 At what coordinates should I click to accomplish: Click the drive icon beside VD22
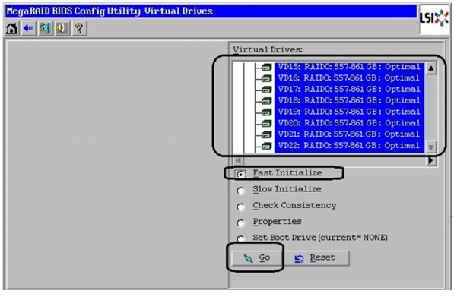click(x=266, y=146)
